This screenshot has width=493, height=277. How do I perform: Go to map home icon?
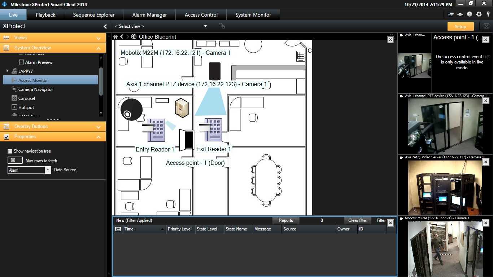[x=115, y=37]
